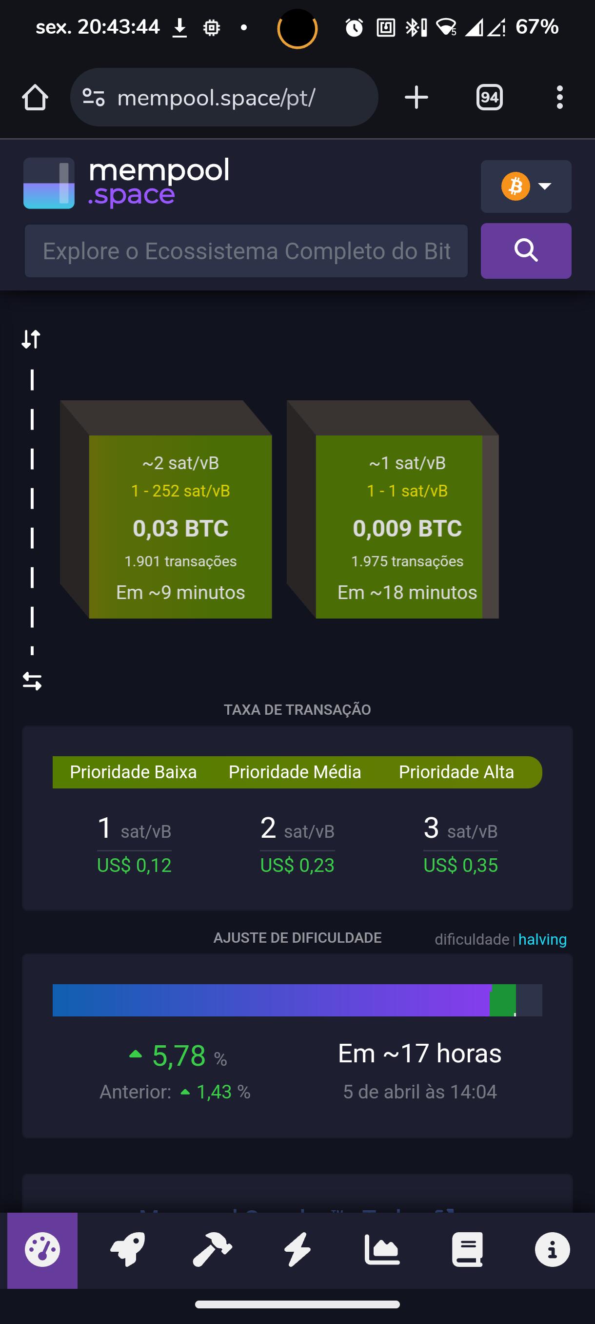Open the halving link
The height and width of the screenshot is (1324, 595).
click(542, 939)
